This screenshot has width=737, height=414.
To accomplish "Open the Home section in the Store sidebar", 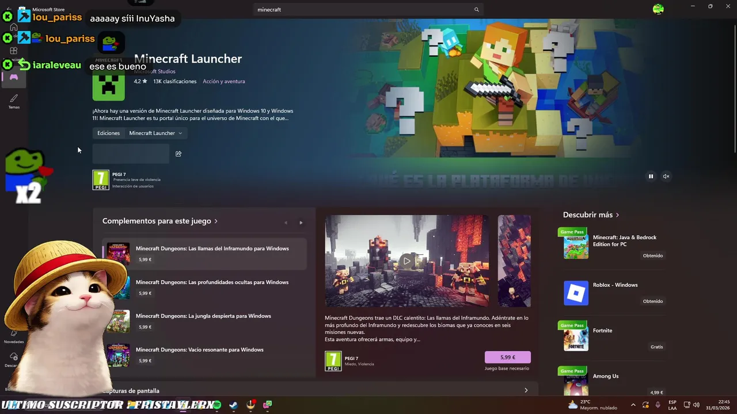I will pos(14,28).
